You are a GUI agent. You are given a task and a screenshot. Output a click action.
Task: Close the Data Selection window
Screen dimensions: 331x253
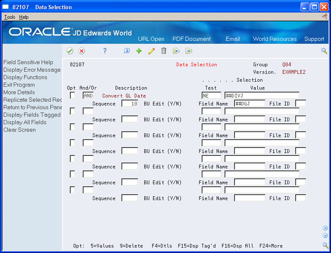pyautogui.click(x=324, y=7)
